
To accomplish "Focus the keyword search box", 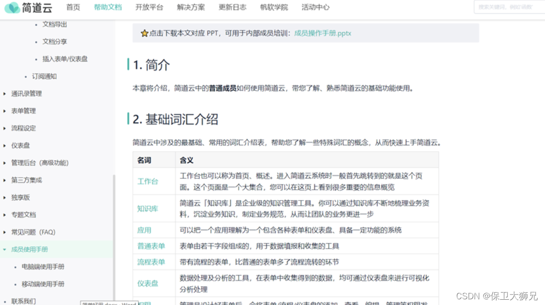I will point(509,7).
